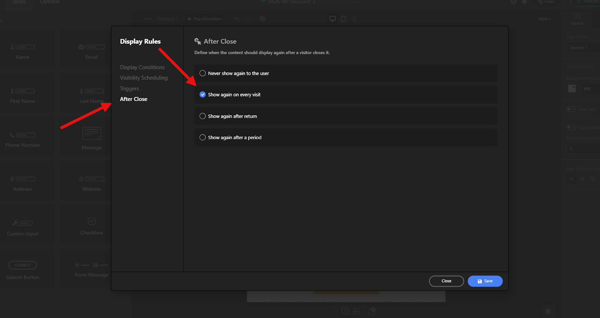Open the 100% zoom dropdown
This screenshot has height=318, width=600.
pyautogui.click(x=544, y=19)
